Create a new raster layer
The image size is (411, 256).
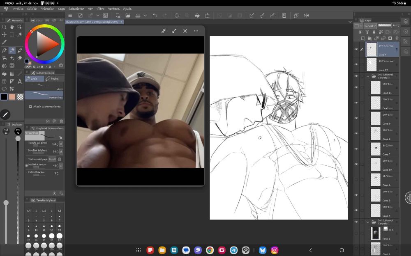point(363,38)
